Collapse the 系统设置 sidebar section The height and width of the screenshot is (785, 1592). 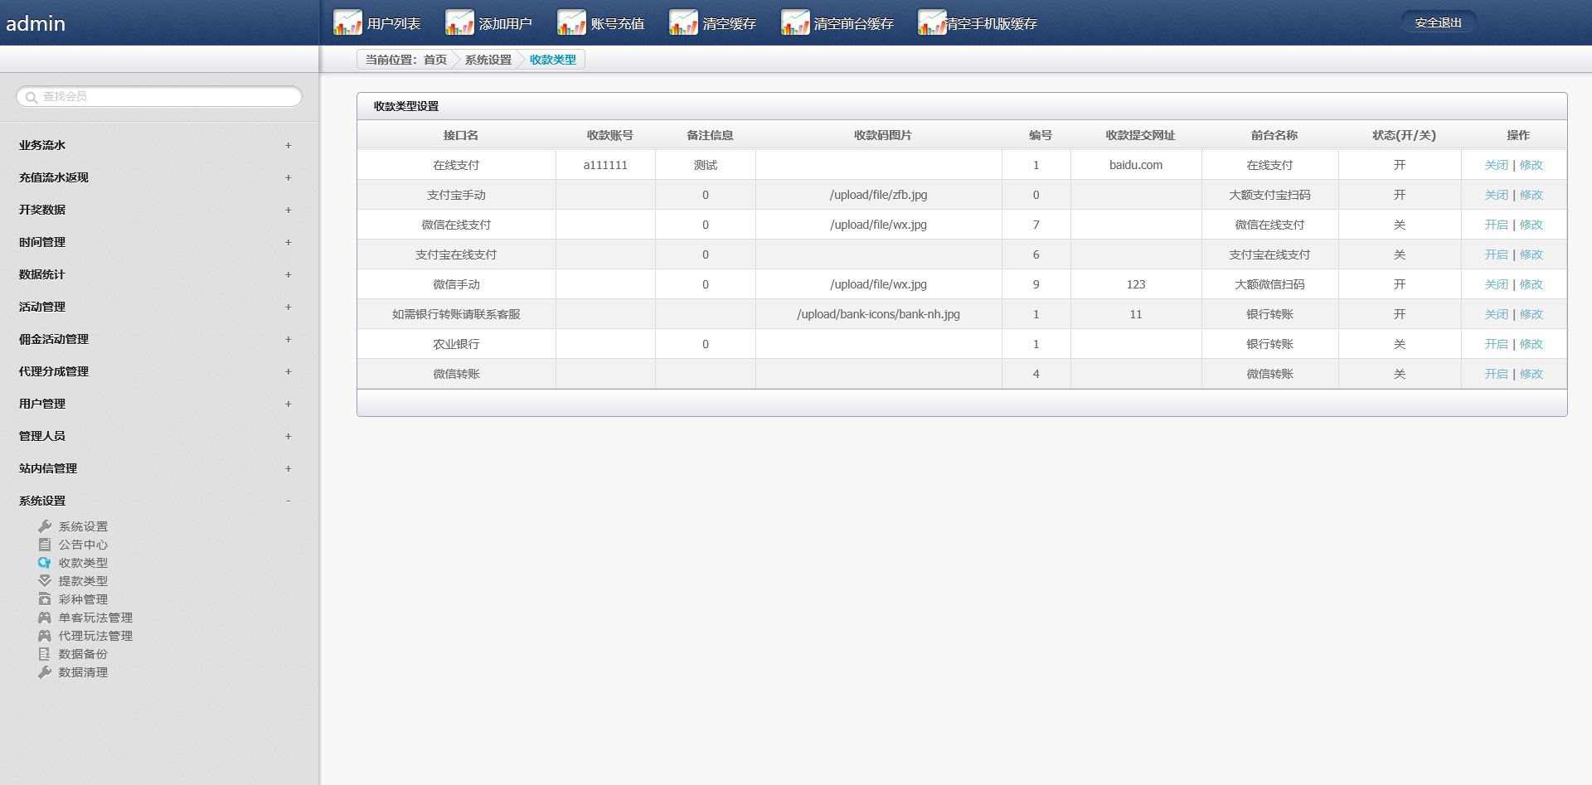288,501
